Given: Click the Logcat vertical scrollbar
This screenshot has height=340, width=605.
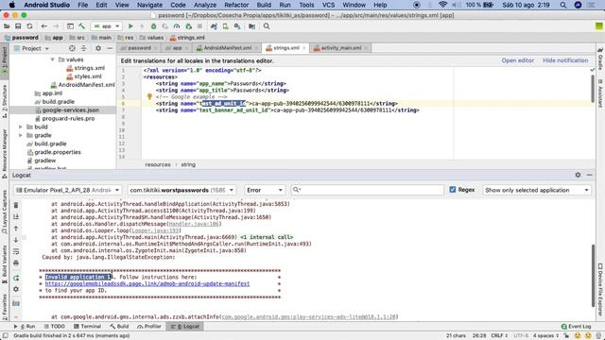Looking at the screenshot, I should (x=593, y=275).
